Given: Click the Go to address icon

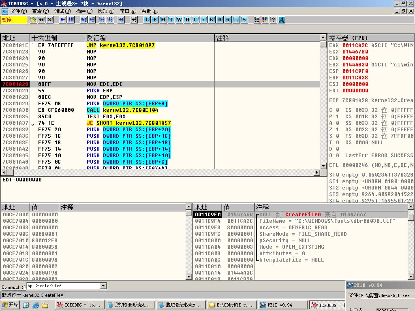Looking at the screenshot, I should [134, 19].
